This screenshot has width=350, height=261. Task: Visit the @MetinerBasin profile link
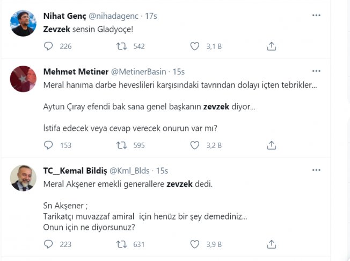[138, 72]
